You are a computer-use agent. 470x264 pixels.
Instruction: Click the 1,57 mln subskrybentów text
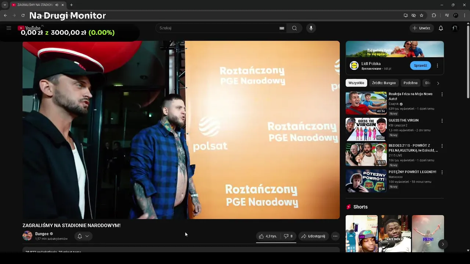point(51,239)
